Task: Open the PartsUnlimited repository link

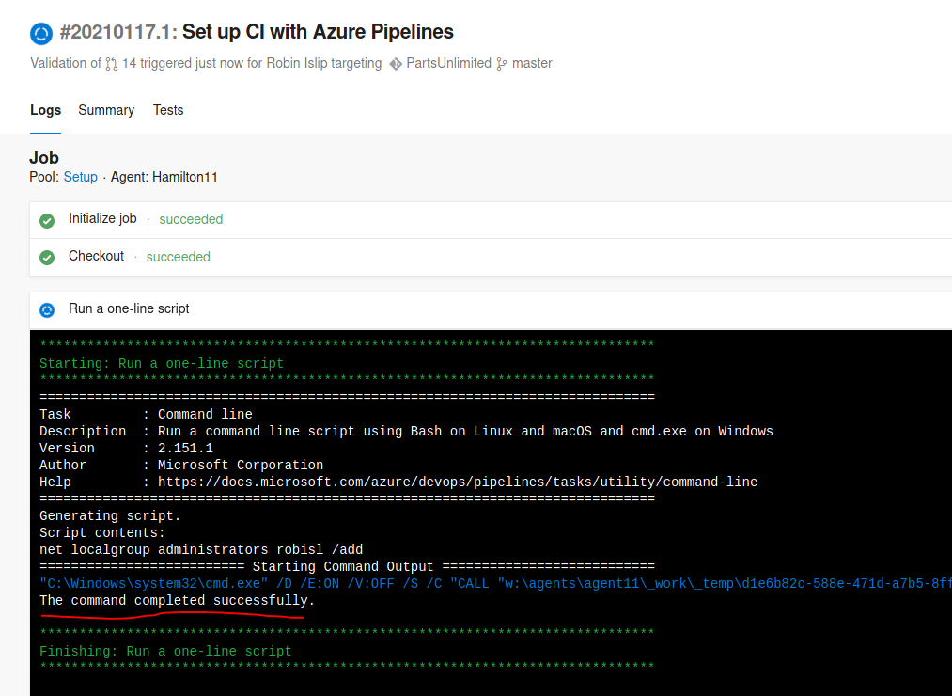Action: tap(448, 63)
